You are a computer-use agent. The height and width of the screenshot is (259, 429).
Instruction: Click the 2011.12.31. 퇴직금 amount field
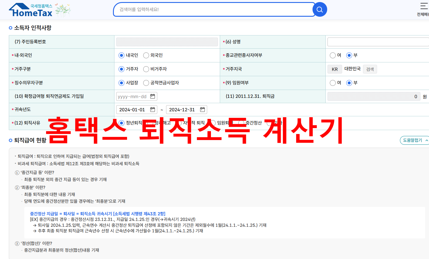[x=374, y=96]
